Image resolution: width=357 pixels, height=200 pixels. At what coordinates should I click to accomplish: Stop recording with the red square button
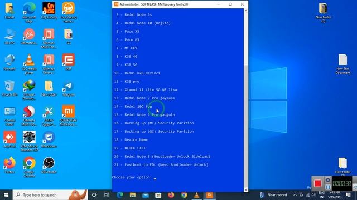coord(317,183)
